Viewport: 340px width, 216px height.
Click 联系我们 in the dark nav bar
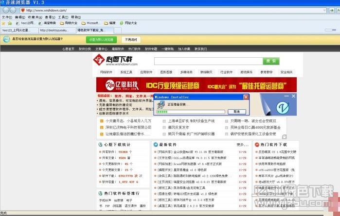[200, 49]
